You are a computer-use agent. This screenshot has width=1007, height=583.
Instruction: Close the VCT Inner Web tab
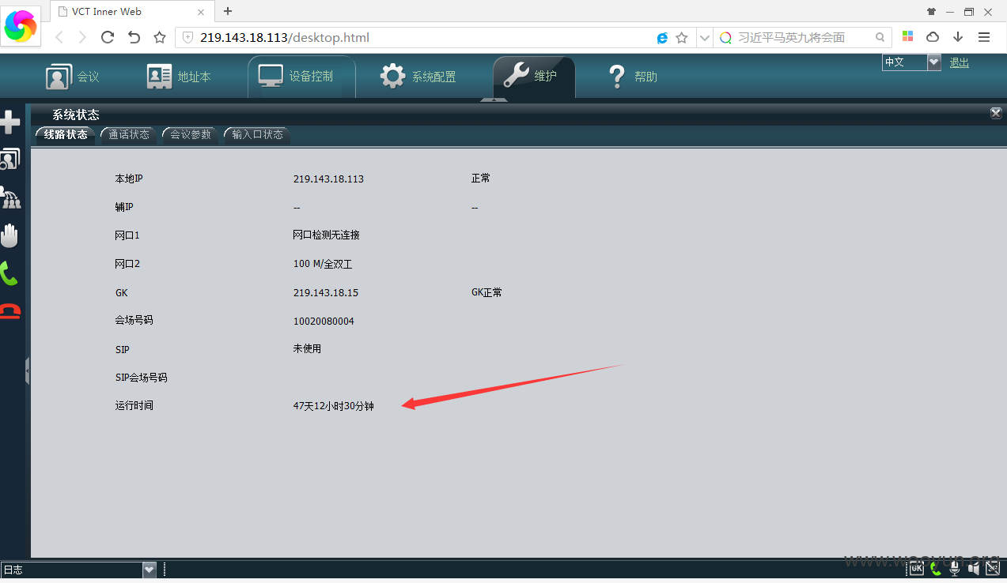click(201, 12)
